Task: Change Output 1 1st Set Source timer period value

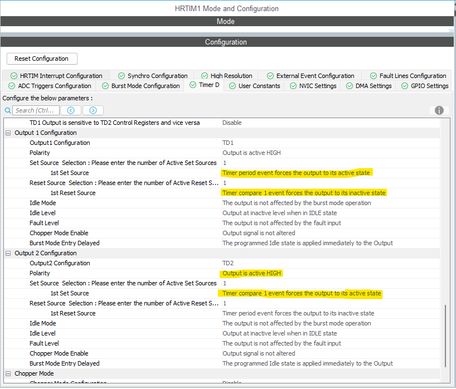Action: tap(331, 173)
